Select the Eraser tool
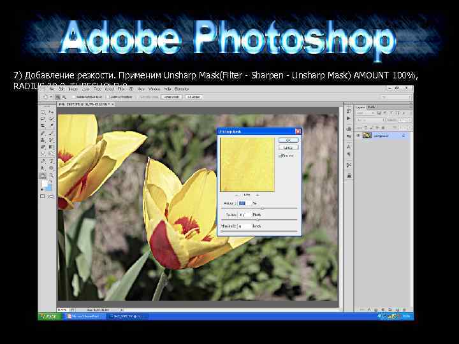459x344 pixels. tap(43, 147)
